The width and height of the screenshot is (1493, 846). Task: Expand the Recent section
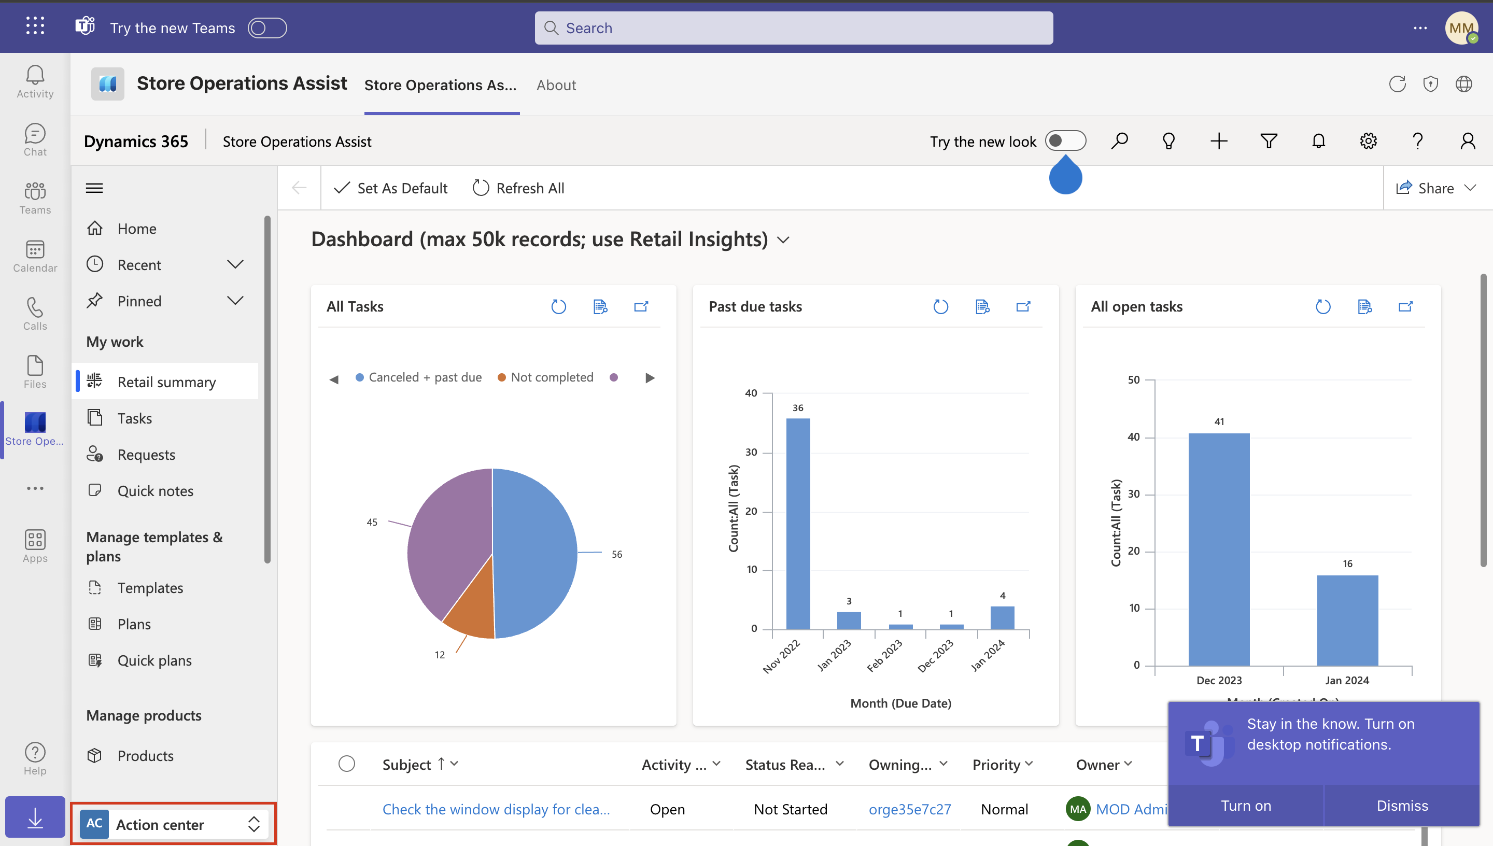click(x=235, y=264)
